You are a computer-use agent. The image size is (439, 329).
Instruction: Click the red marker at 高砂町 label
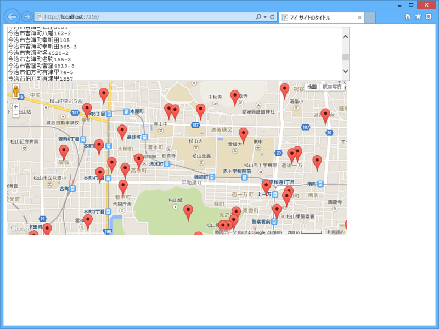(139, 161)
